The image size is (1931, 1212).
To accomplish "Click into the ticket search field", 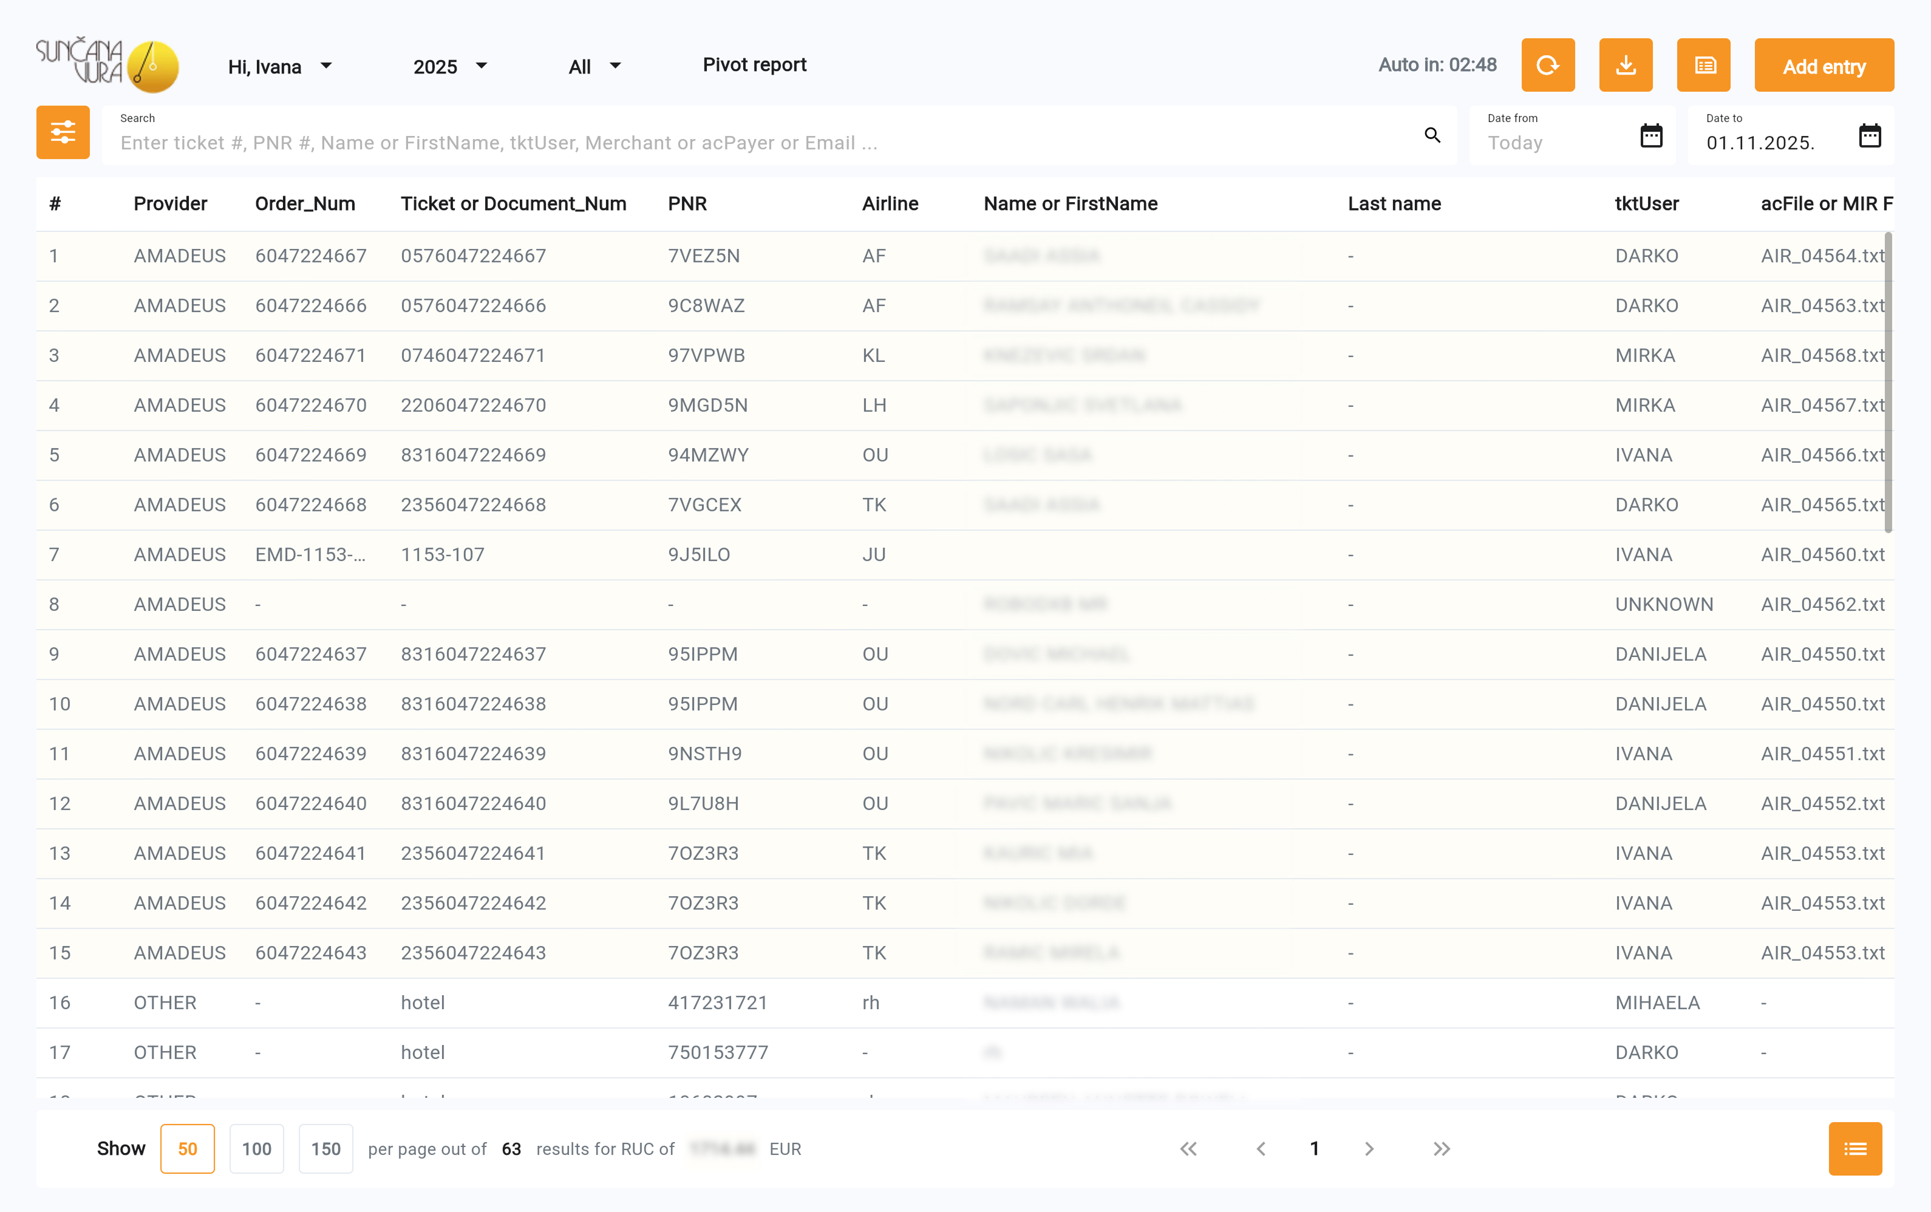I will coord(721,143).
